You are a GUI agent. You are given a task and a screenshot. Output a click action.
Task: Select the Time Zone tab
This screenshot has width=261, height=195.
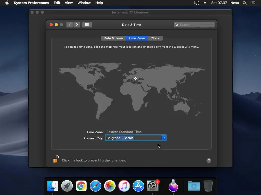[x=137, y=38]
